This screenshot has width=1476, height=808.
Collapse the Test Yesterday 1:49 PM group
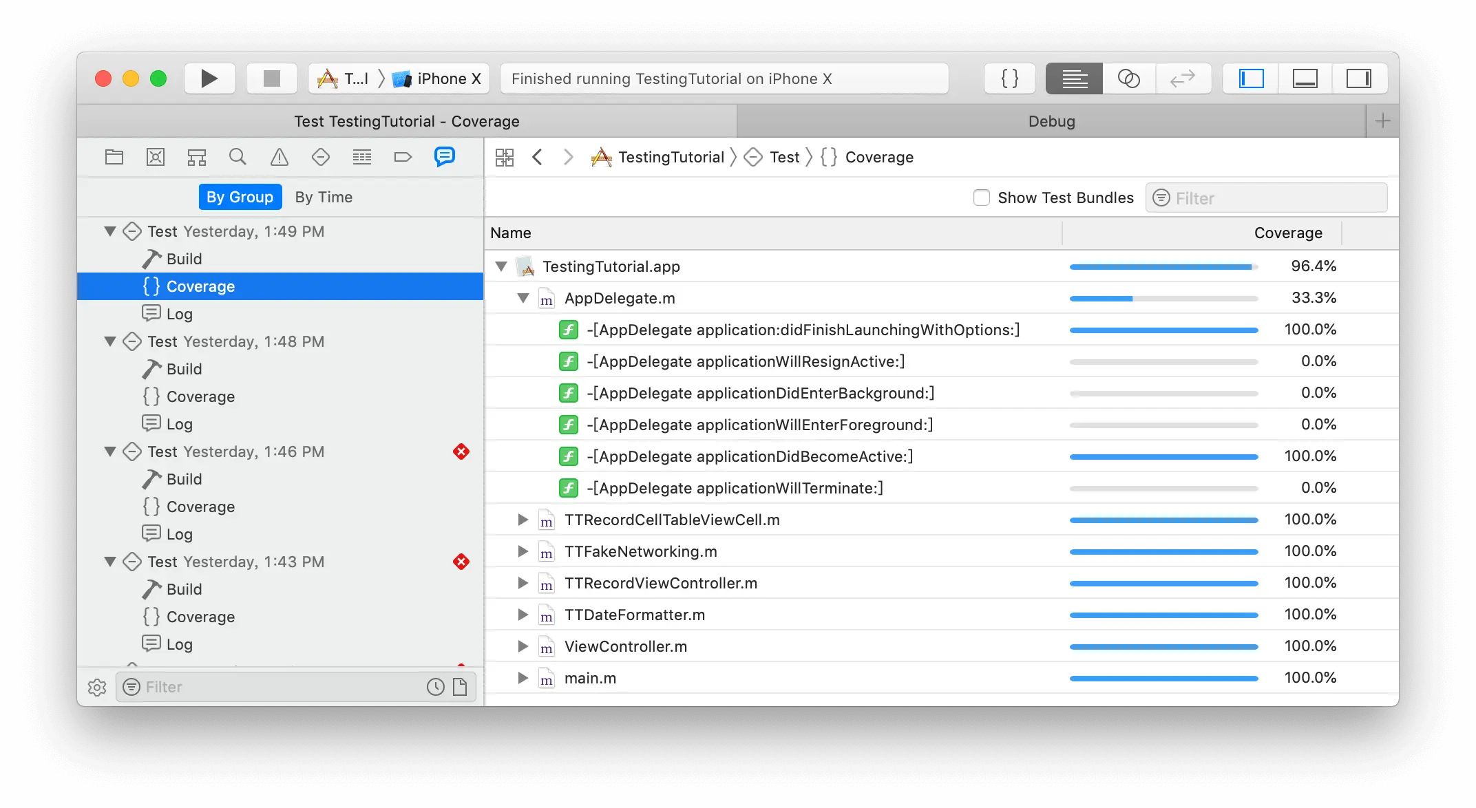(109, 231)
